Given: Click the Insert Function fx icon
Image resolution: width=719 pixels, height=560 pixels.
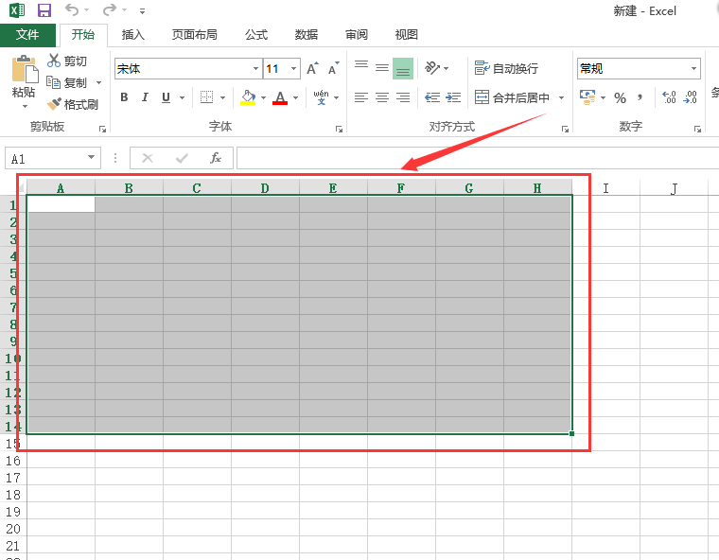Looking at the screenshot, I should pyautogui.click(x=216, y=158).
